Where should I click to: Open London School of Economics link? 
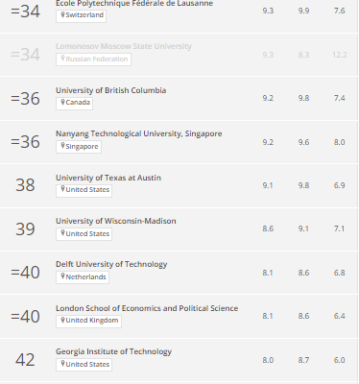tap(147, 308)
